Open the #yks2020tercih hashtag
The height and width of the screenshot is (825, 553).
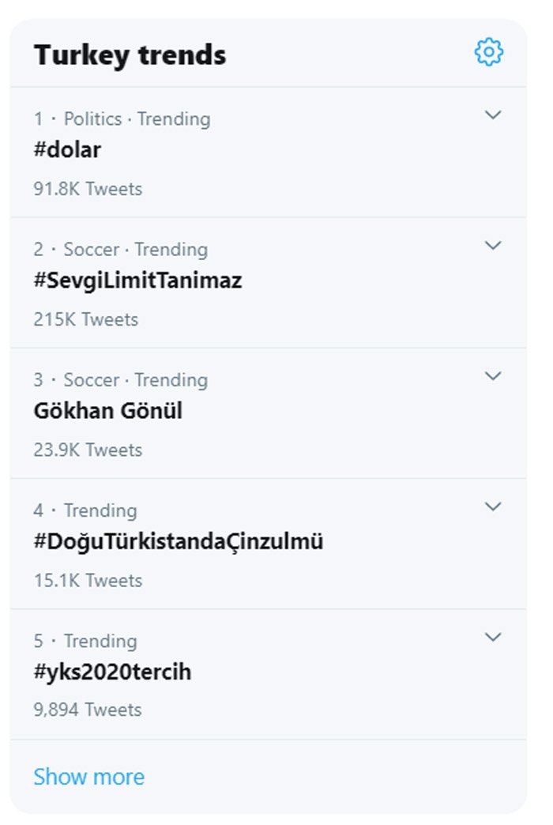(113, 672)
